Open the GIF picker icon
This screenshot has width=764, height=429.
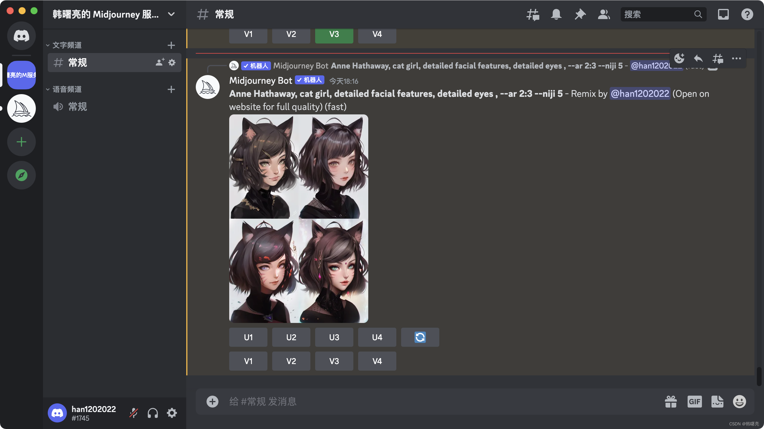pos(694,402)
